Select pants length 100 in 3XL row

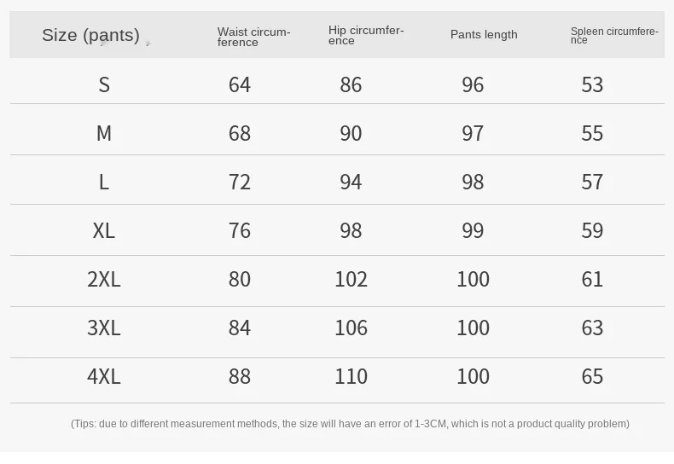(473, 328)
